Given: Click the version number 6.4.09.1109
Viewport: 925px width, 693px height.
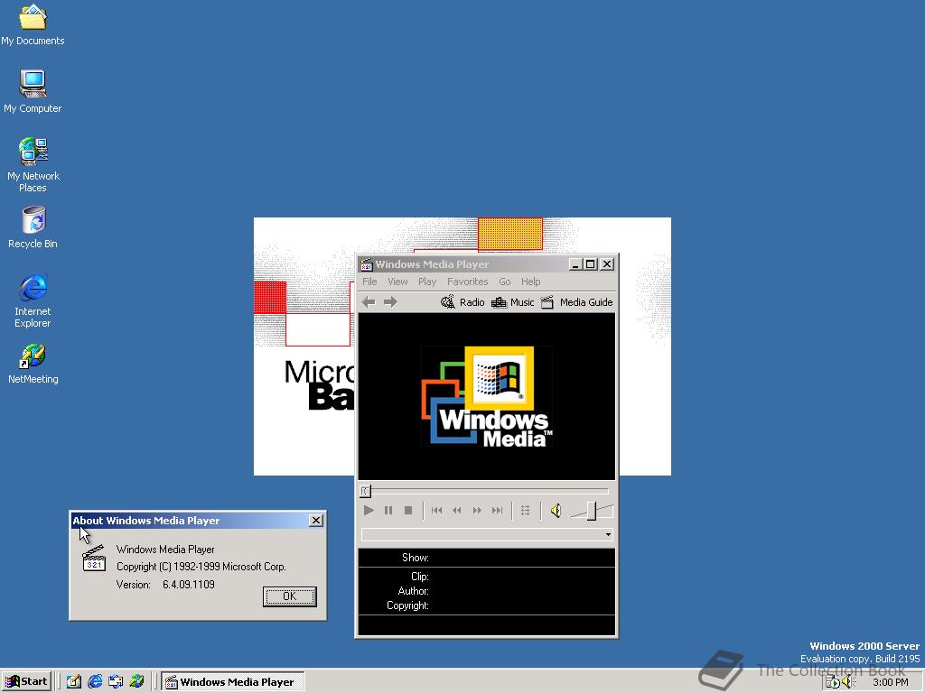Looking at the screenshot, I should 189,585.
